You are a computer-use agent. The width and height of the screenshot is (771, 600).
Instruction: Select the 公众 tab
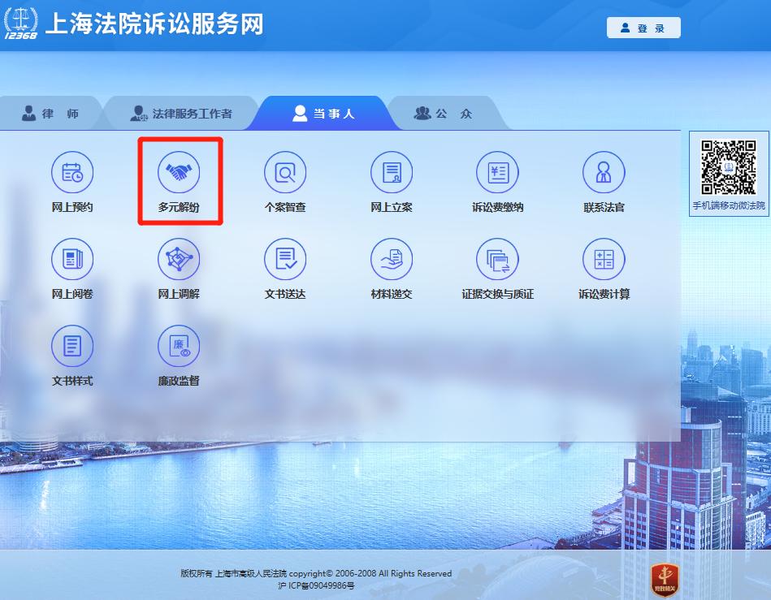[444, 114]
